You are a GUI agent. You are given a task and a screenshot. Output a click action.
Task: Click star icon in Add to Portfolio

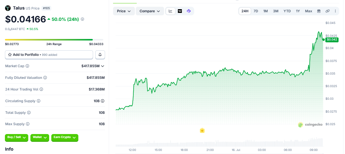pos(10,55)
